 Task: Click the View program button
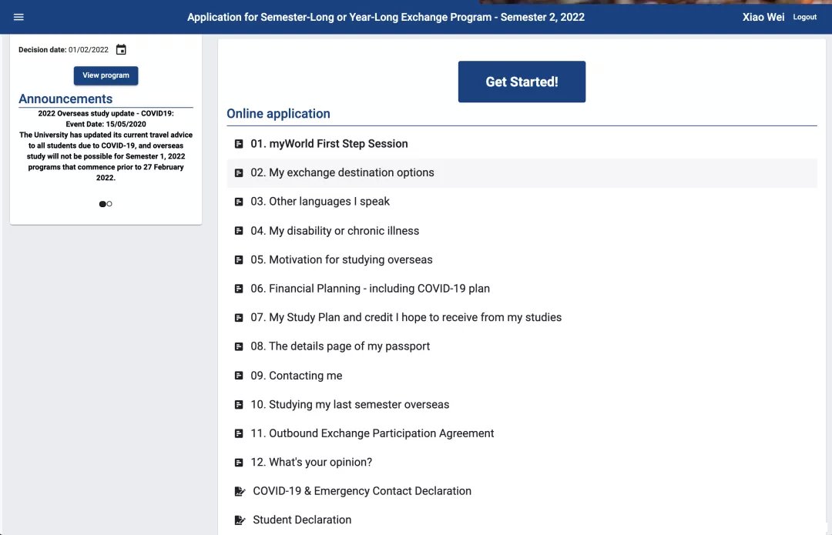[x=106, y=75]
